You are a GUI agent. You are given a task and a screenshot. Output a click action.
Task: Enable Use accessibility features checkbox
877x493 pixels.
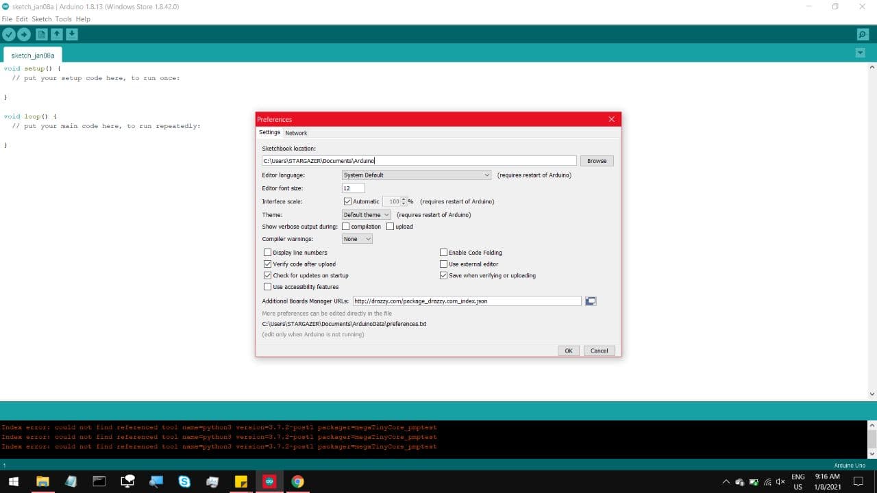tap(268, 287)
